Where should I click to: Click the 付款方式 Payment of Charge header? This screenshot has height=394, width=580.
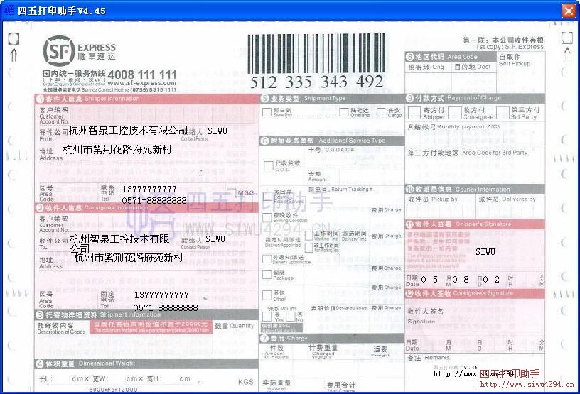[475, 98]
